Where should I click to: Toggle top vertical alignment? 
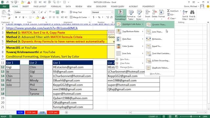click(50, 12)
